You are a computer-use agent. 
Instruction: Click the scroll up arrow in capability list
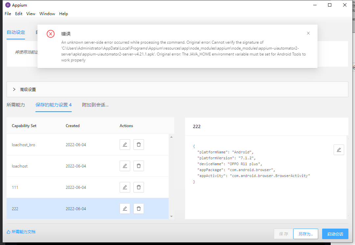pyautogui.click(x=171, y=137)
